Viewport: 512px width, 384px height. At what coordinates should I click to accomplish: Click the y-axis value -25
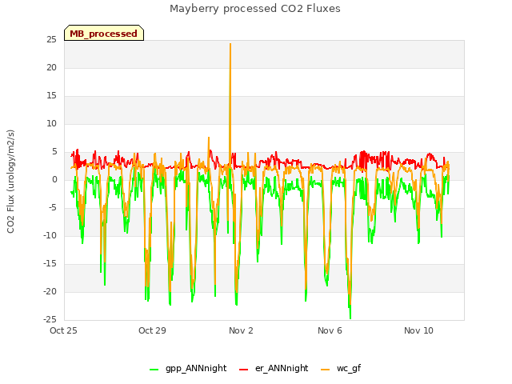click(x=50, y=319)
